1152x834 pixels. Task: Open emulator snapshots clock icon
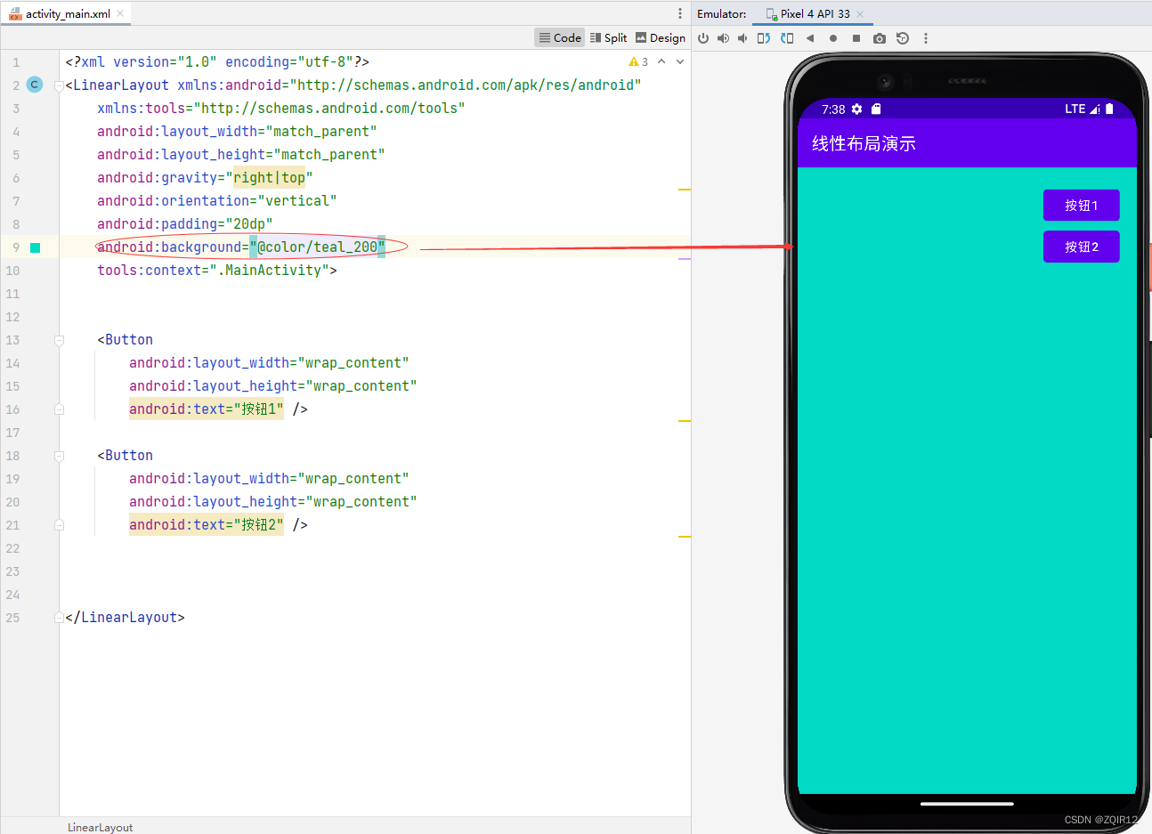click(x=903, y=38)
